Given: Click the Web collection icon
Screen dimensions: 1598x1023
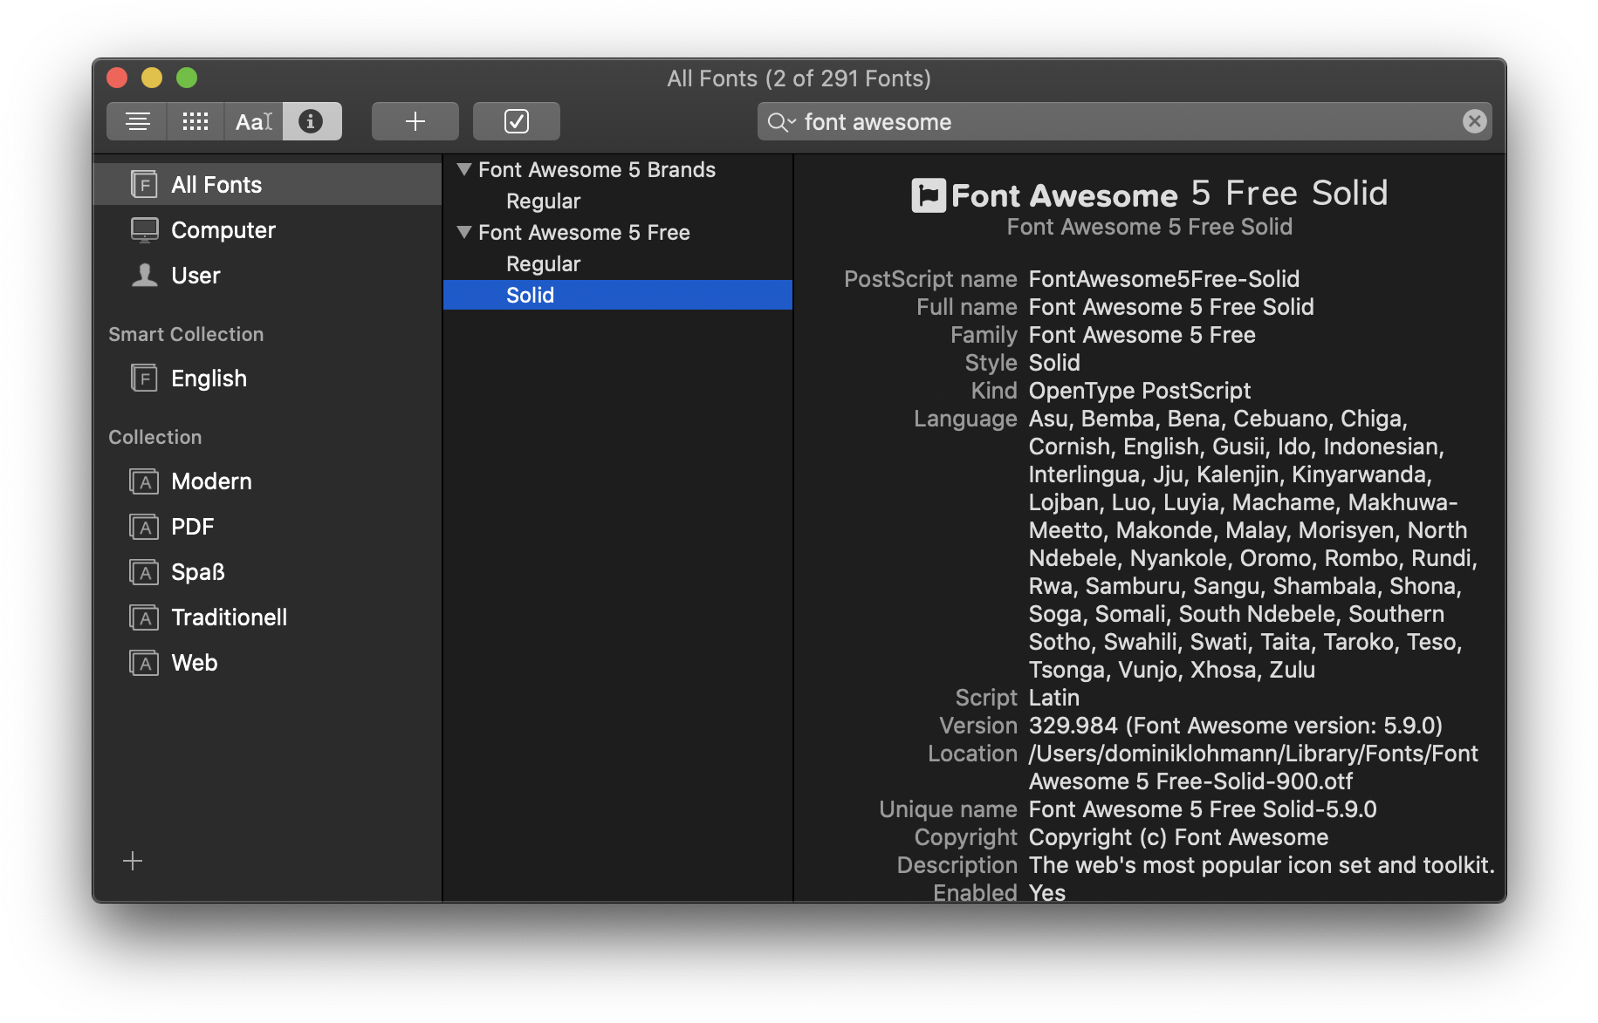Looking at the screenshot, I should pyautogui.click(x=144, y=662).
